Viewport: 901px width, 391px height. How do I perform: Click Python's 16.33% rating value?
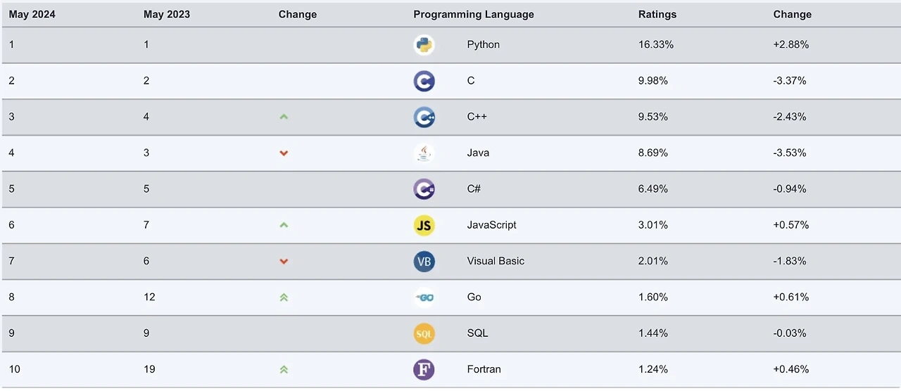tap(655, 44)
